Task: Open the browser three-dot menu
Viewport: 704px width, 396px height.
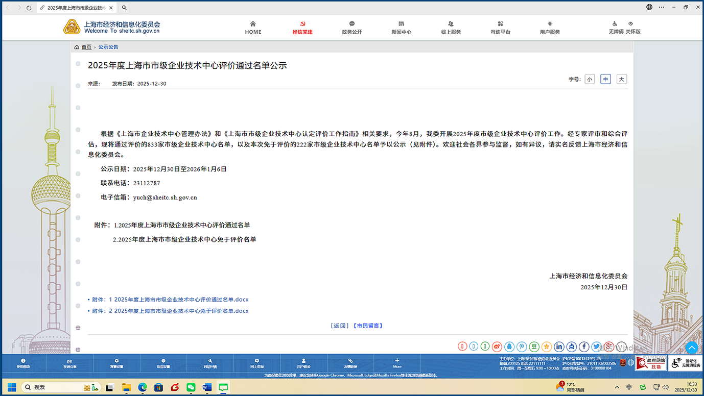Action: pyautogui.click(x=662, y=7)
